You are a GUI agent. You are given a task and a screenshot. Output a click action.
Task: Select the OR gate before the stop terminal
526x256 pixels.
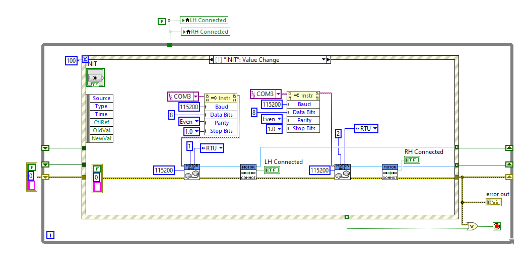pyautogui.click(x=472, y=226)
